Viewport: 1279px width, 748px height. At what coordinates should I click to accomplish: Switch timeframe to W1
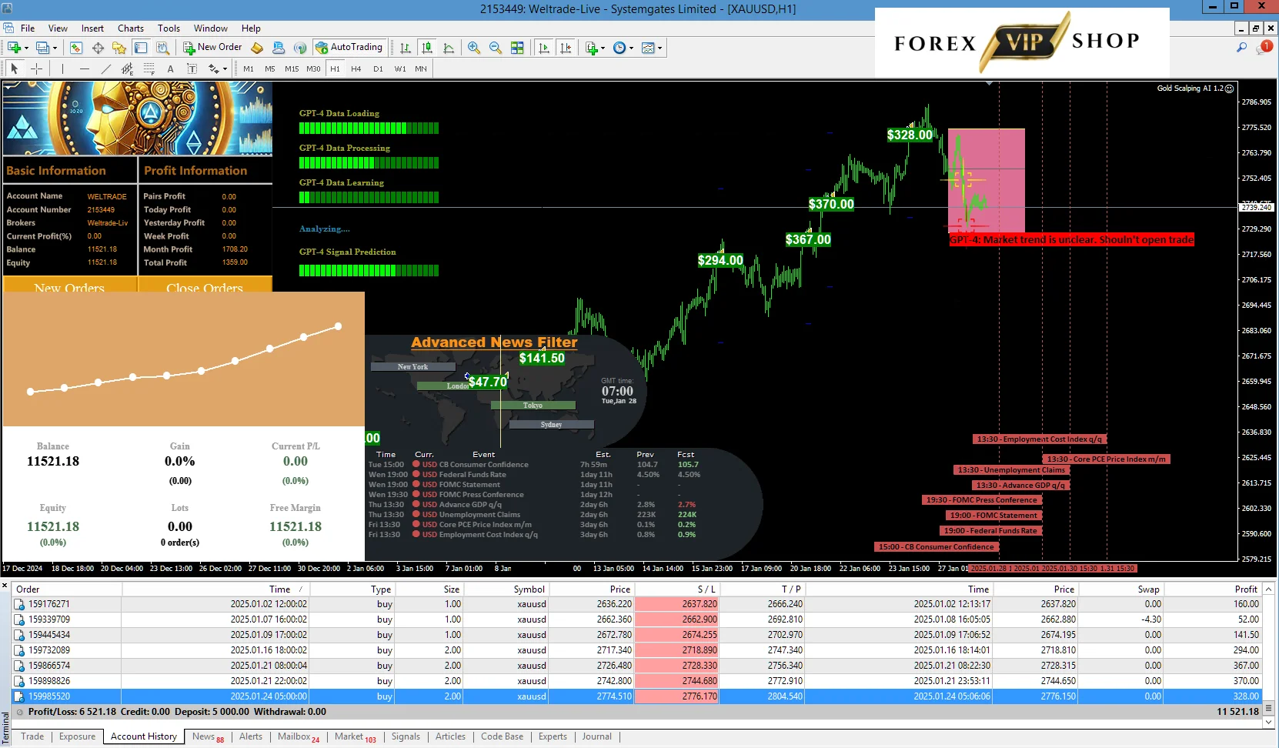click(x=400, y=68)
